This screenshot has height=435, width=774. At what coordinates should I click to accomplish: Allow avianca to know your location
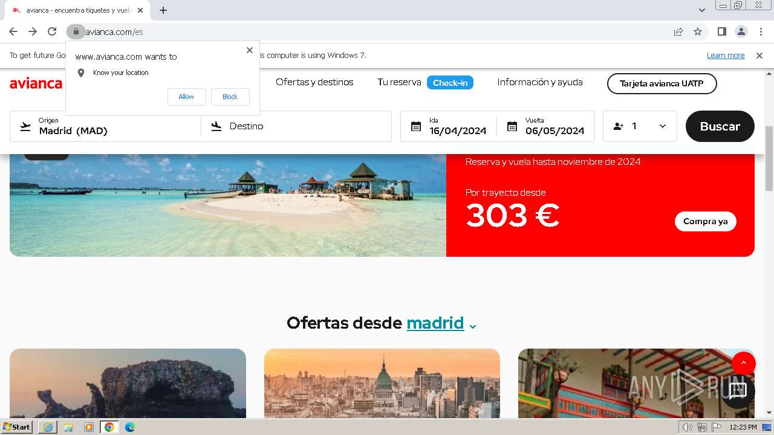186,97
